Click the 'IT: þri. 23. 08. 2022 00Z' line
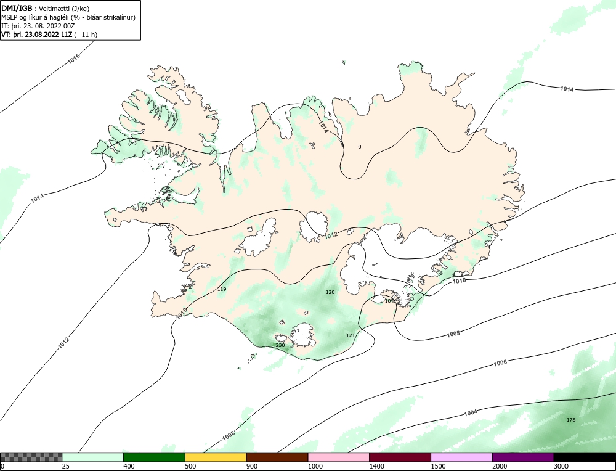 38,26
